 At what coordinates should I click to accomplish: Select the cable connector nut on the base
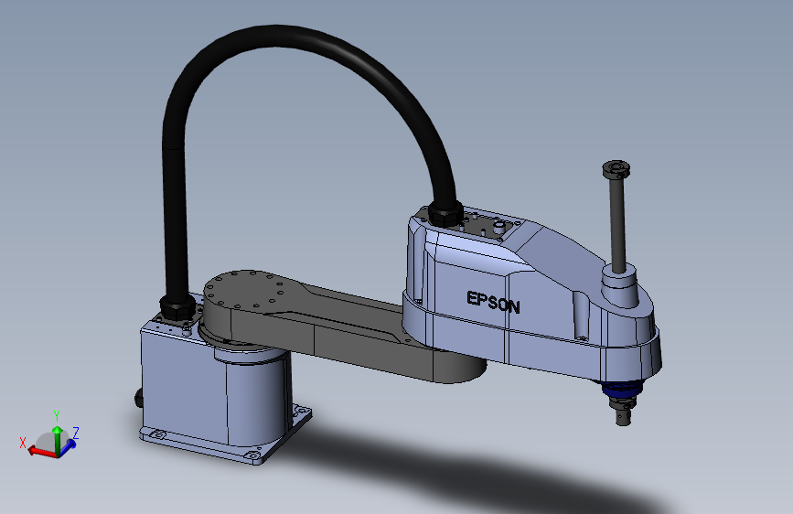click(x=177, y=306)
